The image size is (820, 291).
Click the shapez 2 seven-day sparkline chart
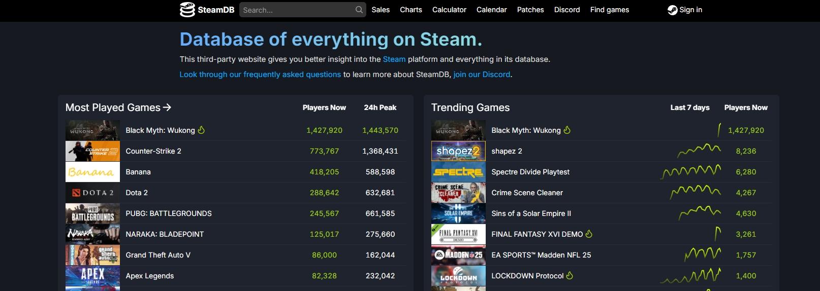coord(699,150)
